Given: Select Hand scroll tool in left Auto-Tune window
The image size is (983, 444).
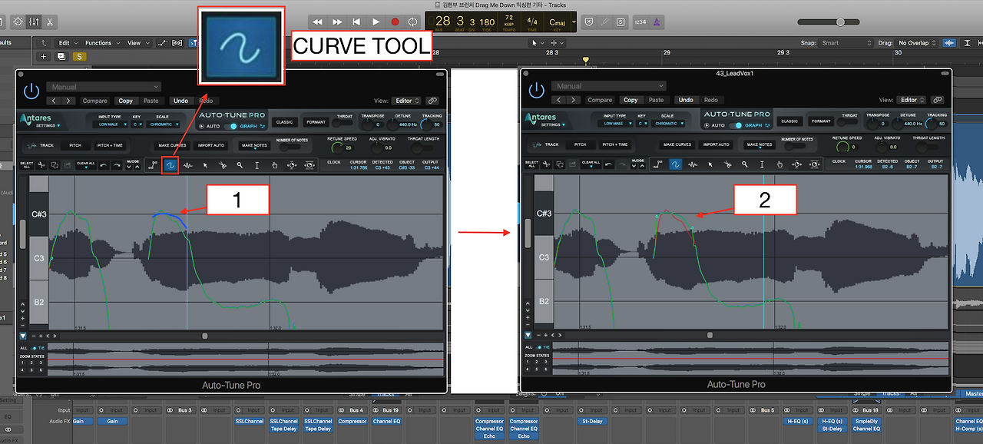Looking at the screenshot, I should (x=275, y=164).
